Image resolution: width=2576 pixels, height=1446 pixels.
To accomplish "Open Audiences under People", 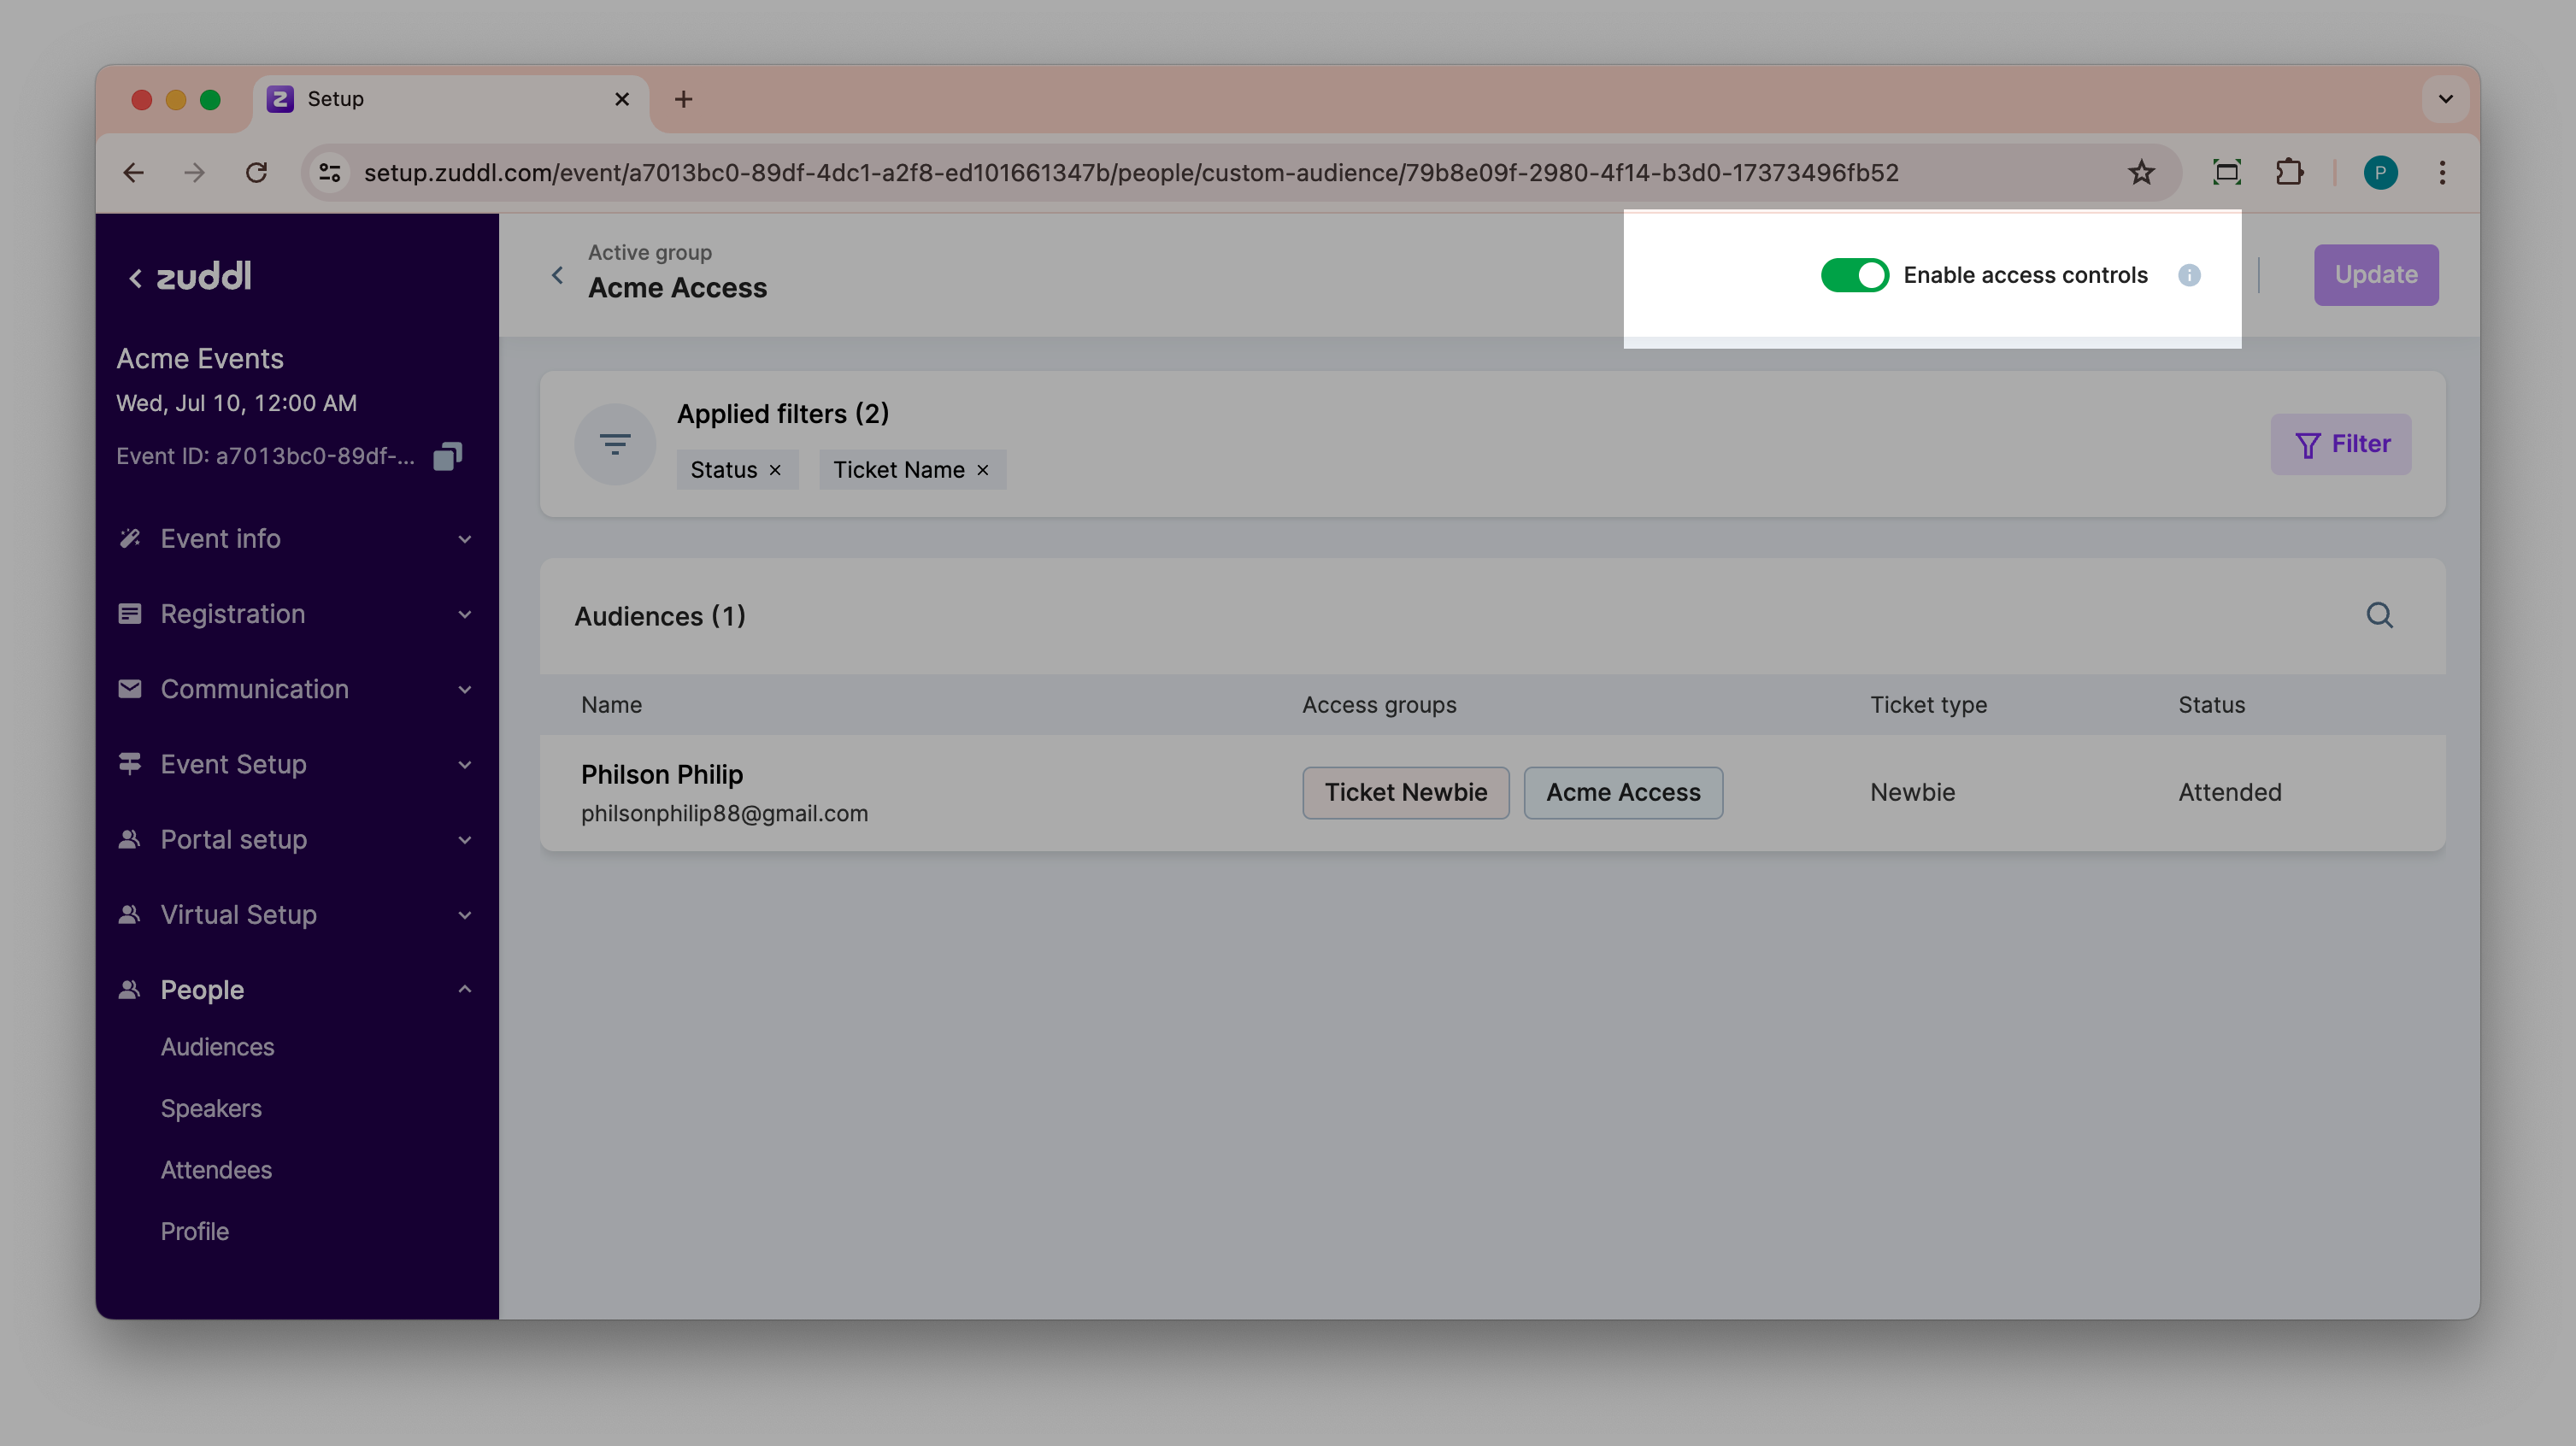I will 217,1047.
